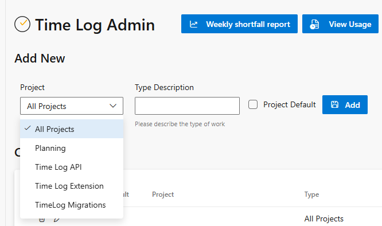Click the Add New heading

pyautogui.click(x=40, y=58)
